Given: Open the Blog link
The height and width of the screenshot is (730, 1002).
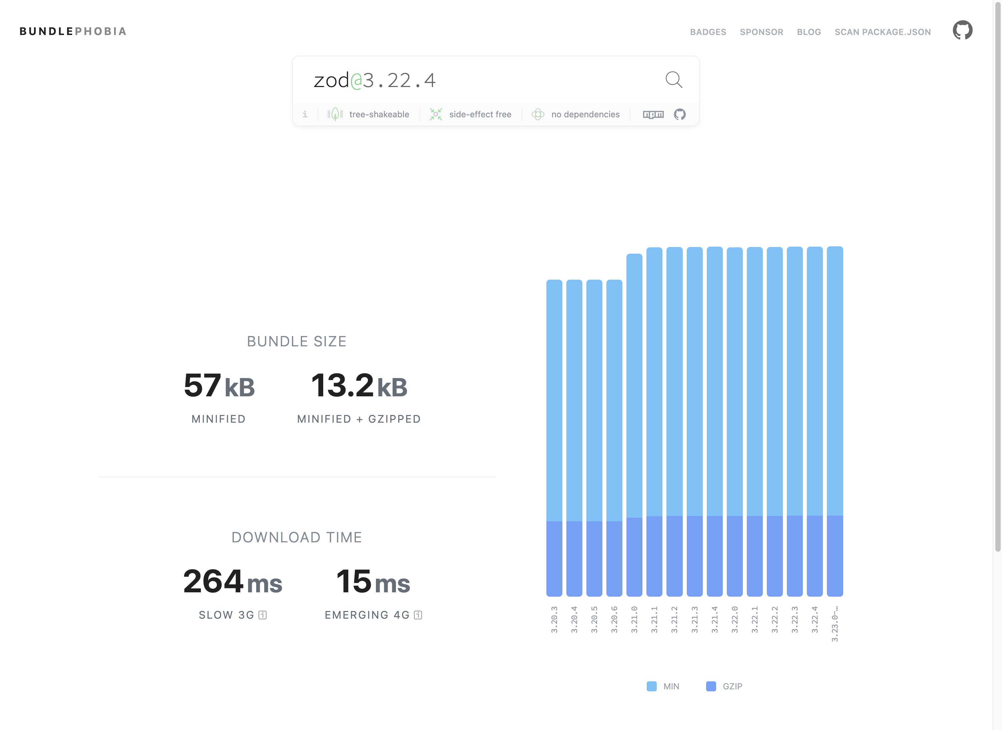Looking at the screenshot, I should [809, 32].
